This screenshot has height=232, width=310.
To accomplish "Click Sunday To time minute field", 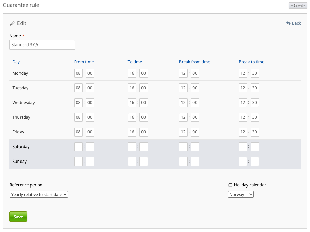I will [144, 162].
